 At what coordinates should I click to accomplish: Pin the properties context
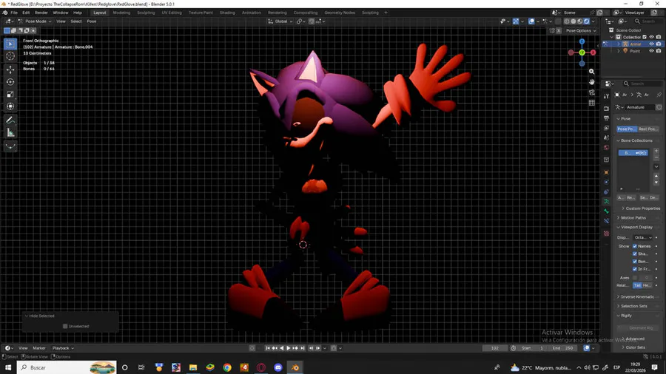point(659,95)
